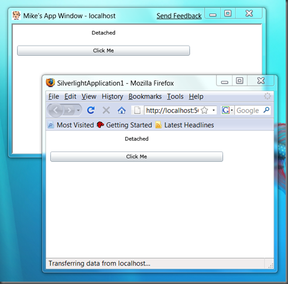
Task: Open the Help menu in Firefox
Action: 196,96
